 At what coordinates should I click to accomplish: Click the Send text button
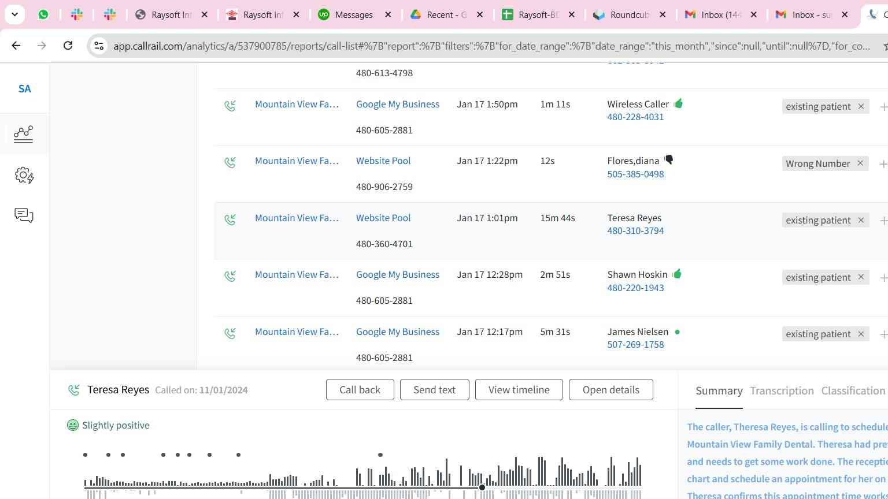coord(434,389)
